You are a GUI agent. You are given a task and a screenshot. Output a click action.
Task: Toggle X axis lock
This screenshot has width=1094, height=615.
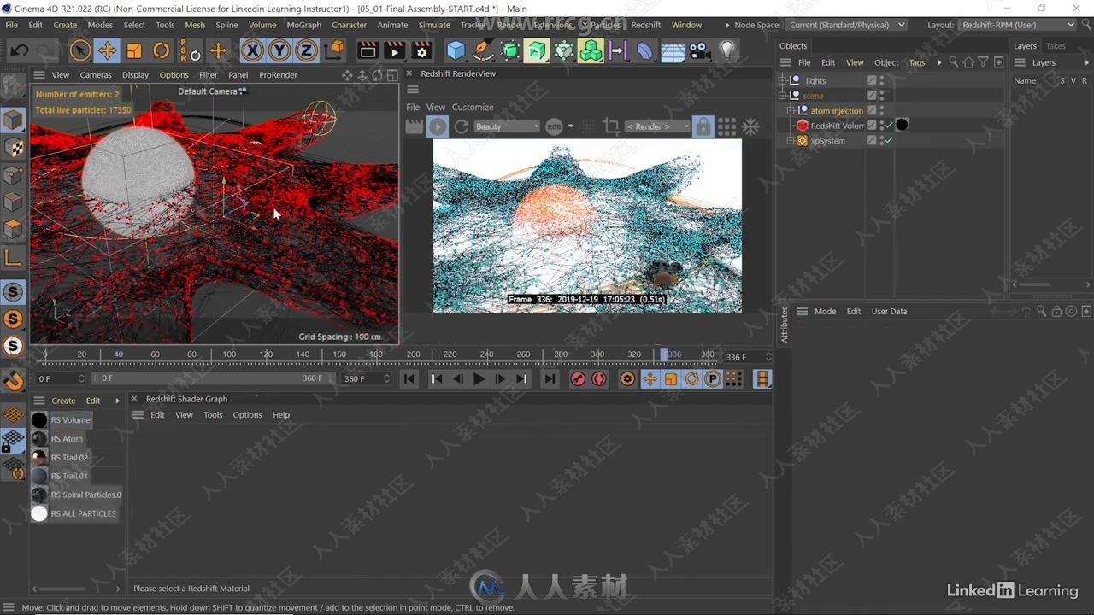tap(252, 51)
